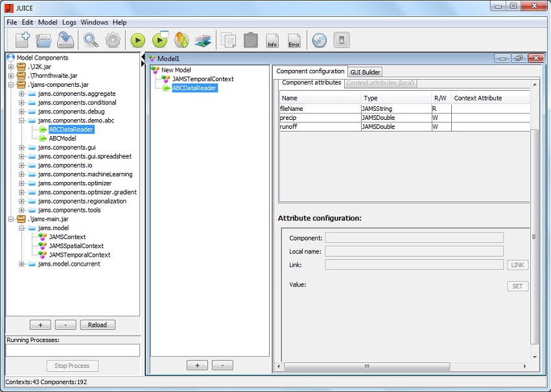Click the New Model toolbar icon
The image size is (551, 392).
pyautogui.click(x=22, y=40)
